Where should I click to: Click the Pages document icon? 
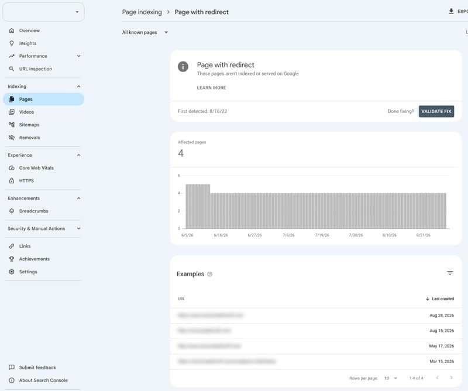[12, 99]
